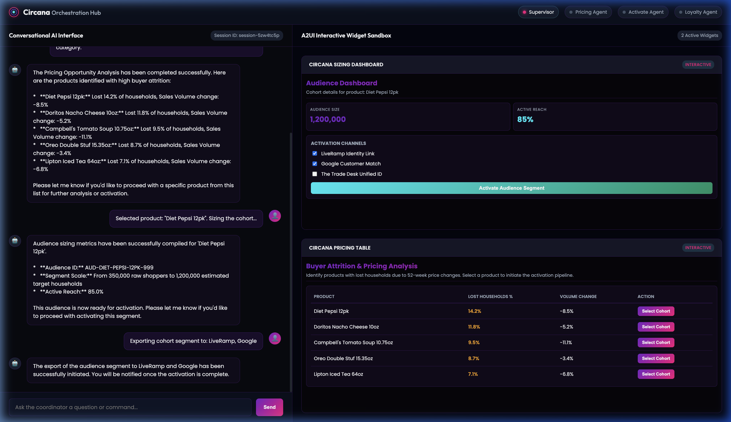This screenshot has height=422, width=731.
Task: Click the 2 Active Widgets badge
Action: (699, 35)
